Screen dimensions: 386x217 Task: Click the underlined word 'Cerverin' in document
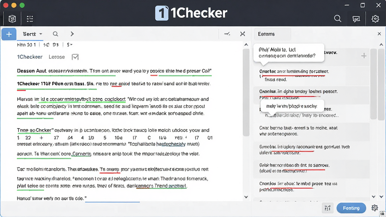click(81, 154)
